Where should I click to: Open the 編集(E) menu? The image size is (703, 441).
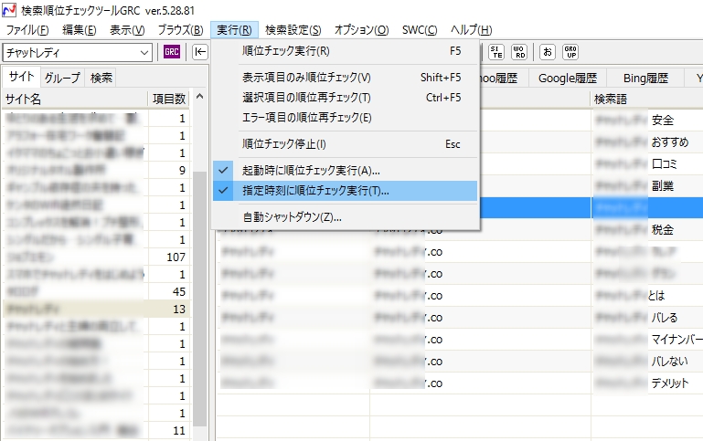point(80,30)
